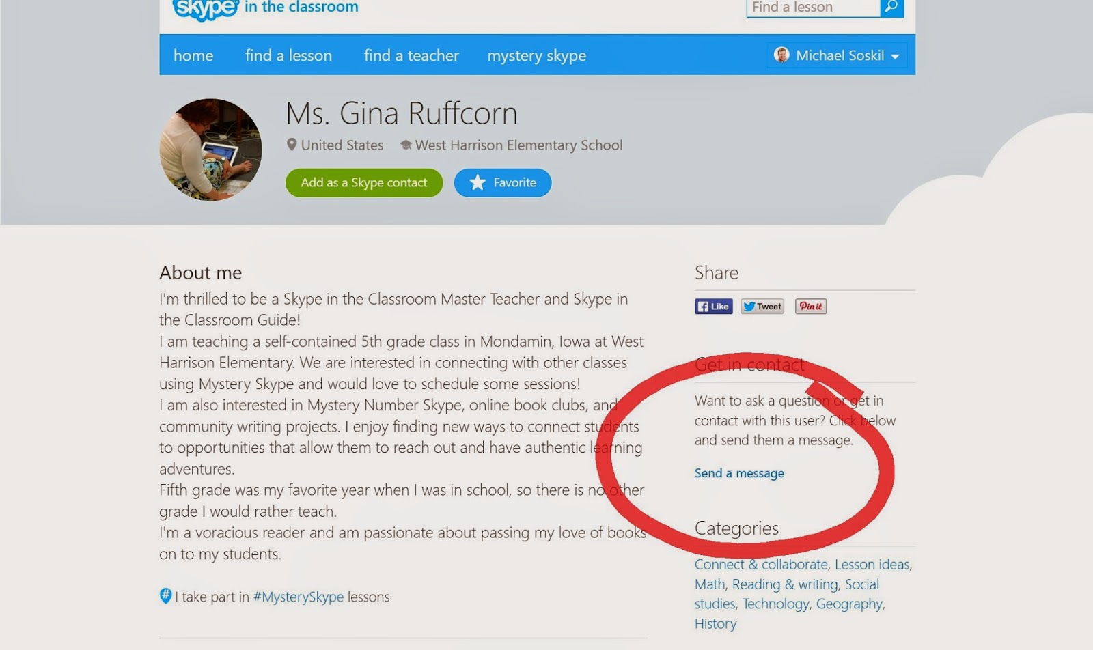Click the Send a message link
Viewport: 1093px width, 650px height.
pos(739,473)
